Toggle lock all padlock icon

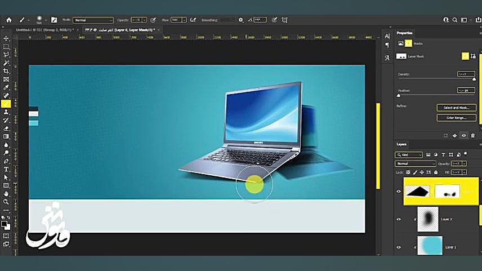[436, 172]
